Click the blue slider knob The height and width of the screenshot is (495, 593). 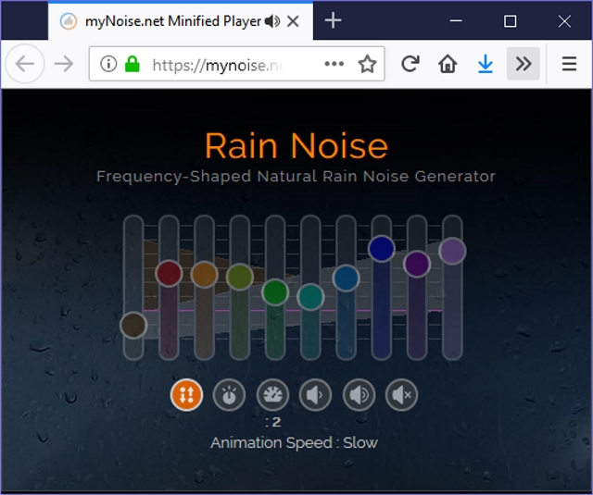pos(346,278)
